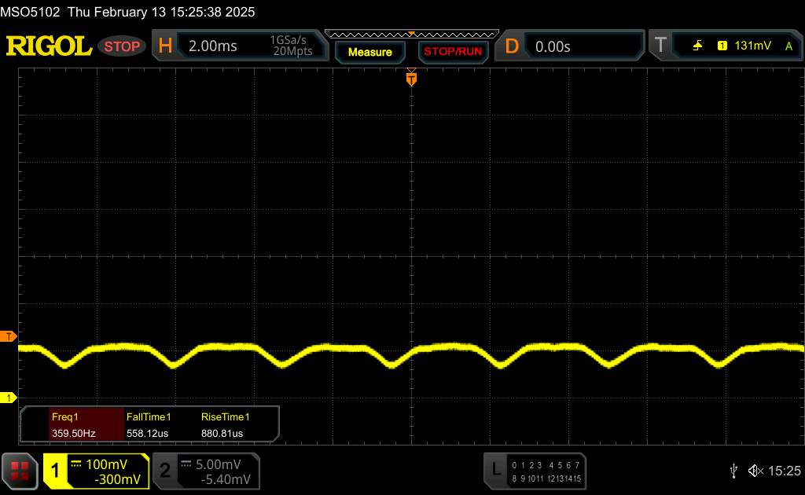Viewport: 805px width, 495px height.
Task: Click the 15:25 clock display
Action: 784,471
